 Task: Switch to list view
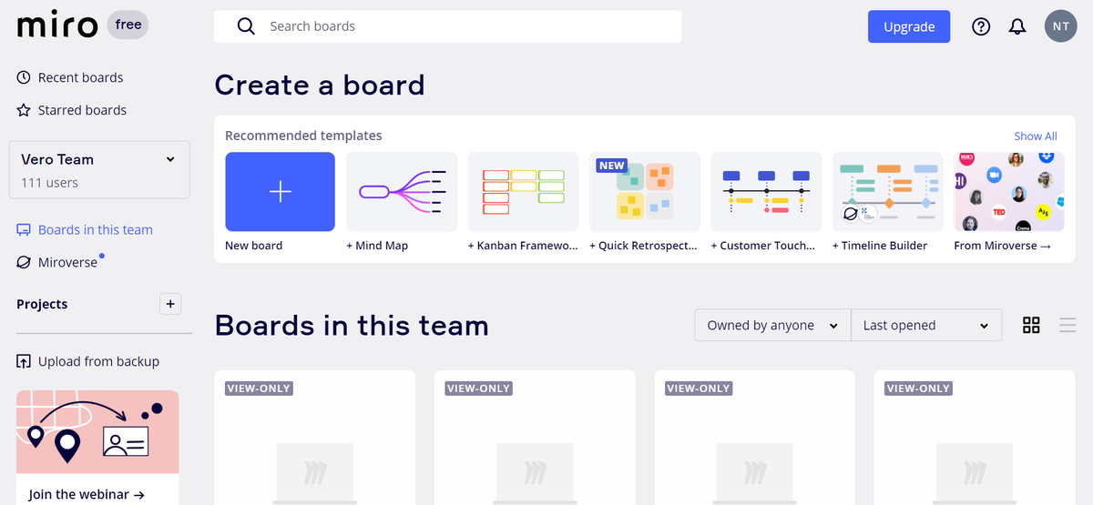[1067, 325]
